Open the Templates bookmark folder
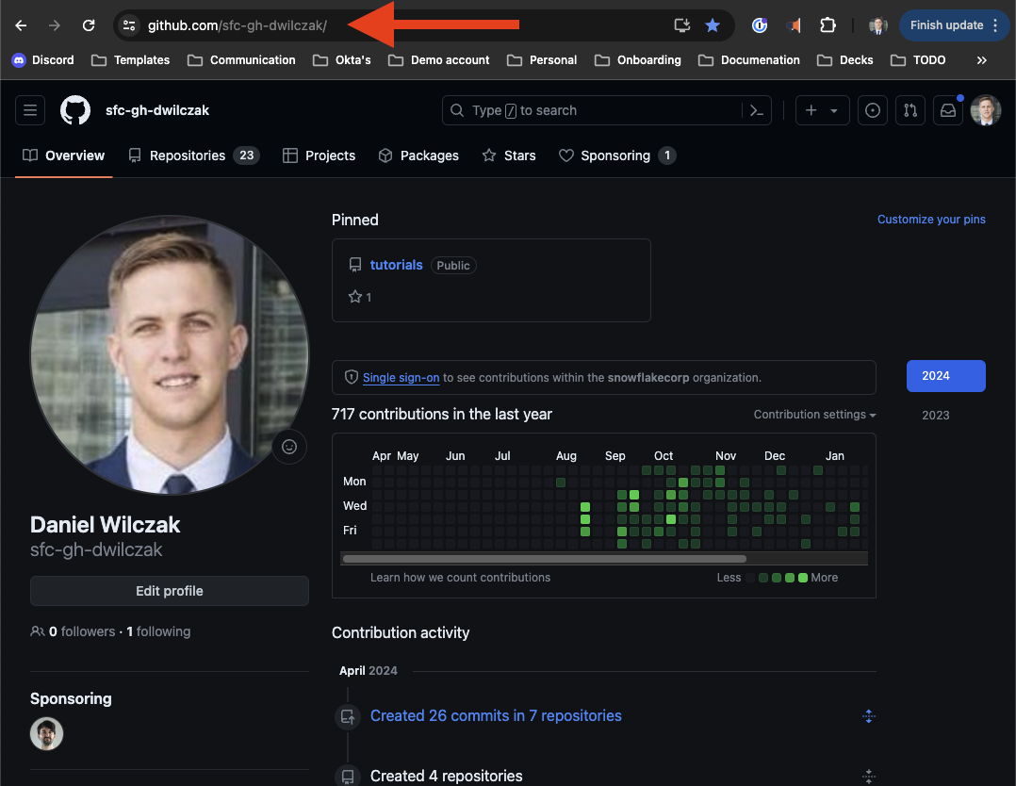 pos(131,60)
